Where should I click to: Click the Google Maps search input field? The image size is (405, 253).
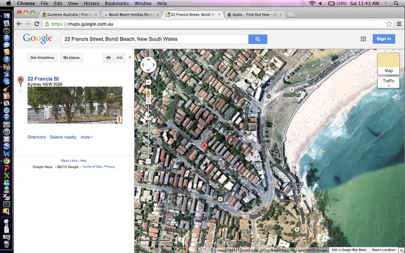click(x=155, y=39)
